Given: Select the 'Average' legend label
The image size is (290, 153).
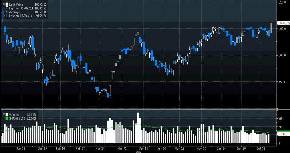Looking at the screenshot, I should point(15,12).
